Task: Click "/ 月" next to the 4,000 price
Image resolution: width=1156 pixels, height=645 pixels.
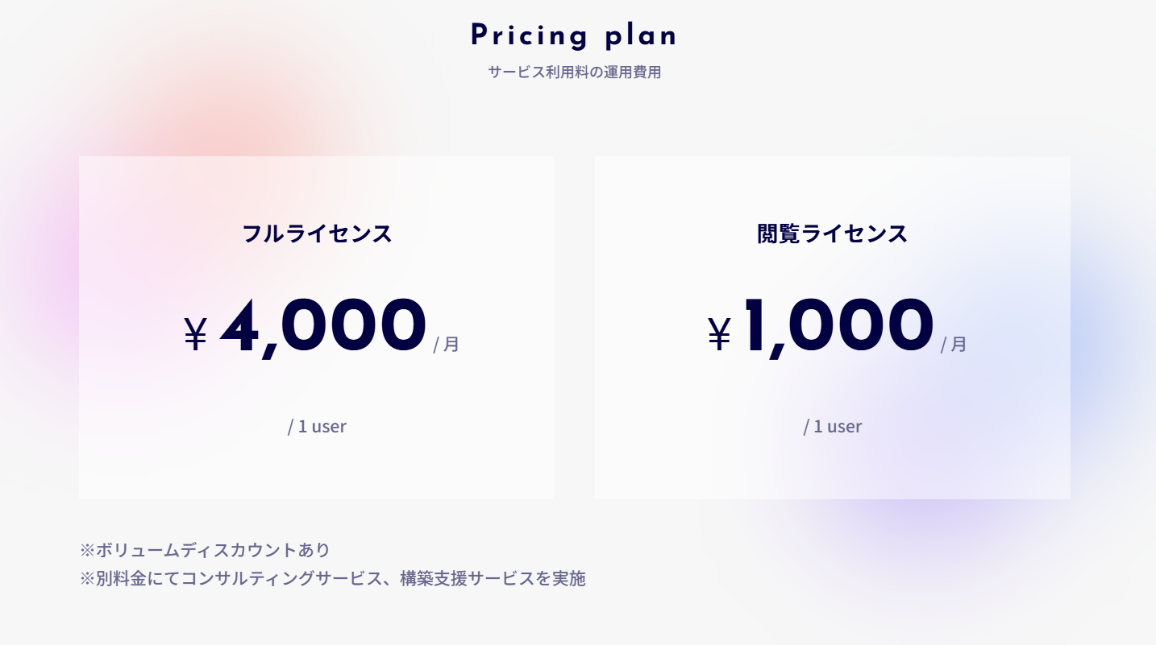Action: tap(447, 344)
